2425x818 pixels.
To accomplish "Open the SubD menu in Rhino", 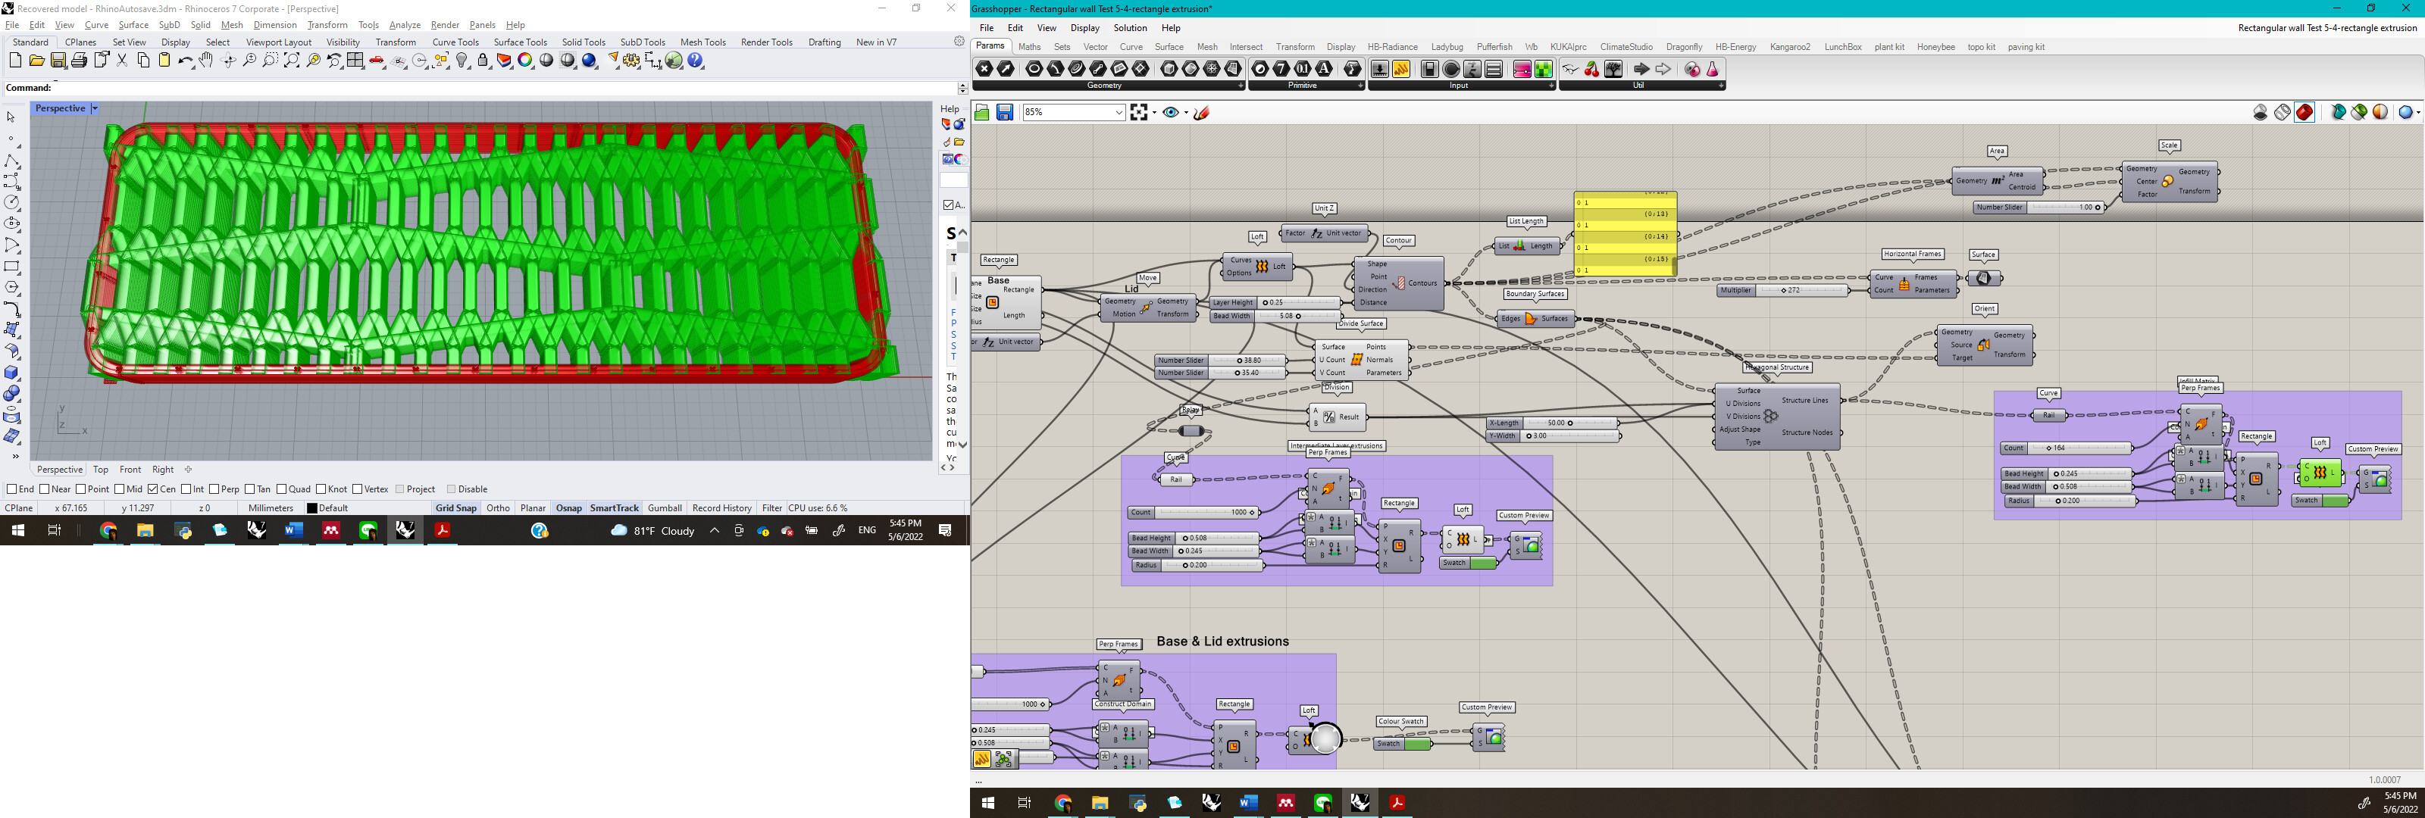I will [170, 24].
